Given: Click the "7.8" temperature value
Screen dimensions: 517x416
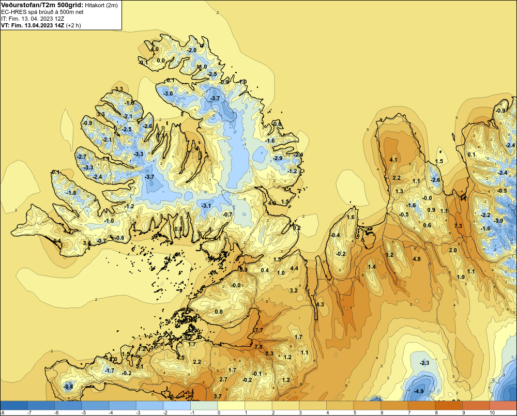Looking at the screenshot, I should coord(258,347).
